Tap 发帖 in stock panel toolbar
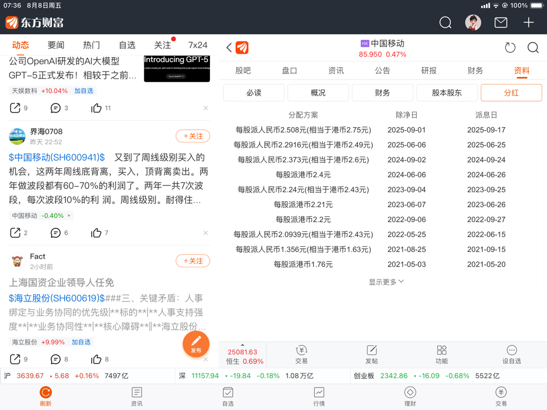 372,354
